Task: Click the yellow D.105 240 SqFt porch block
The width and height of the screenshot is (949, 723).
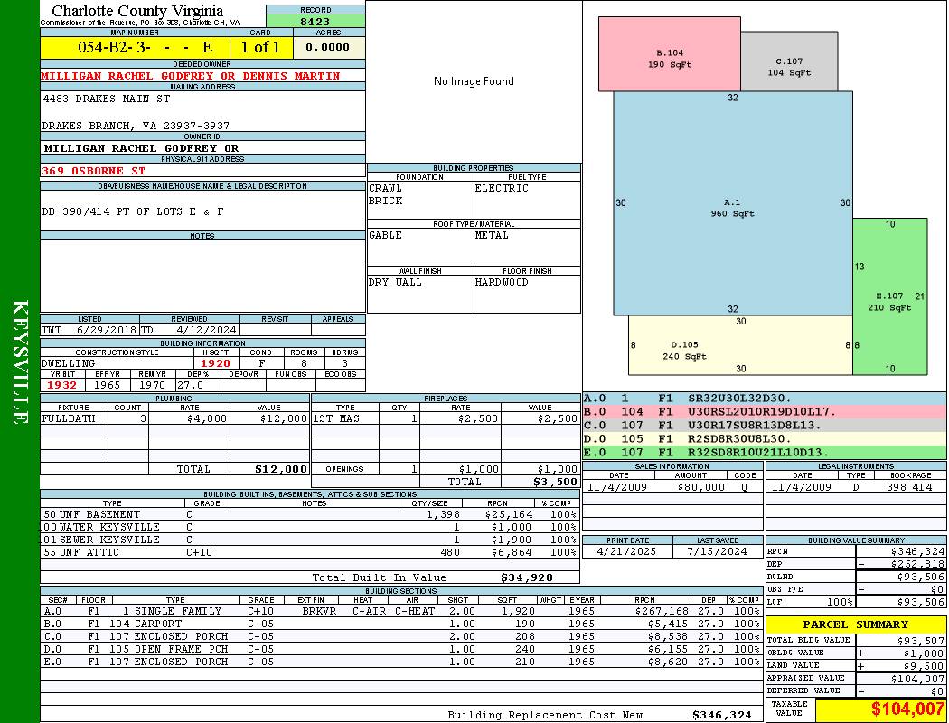Action: (x=740, y=345)
